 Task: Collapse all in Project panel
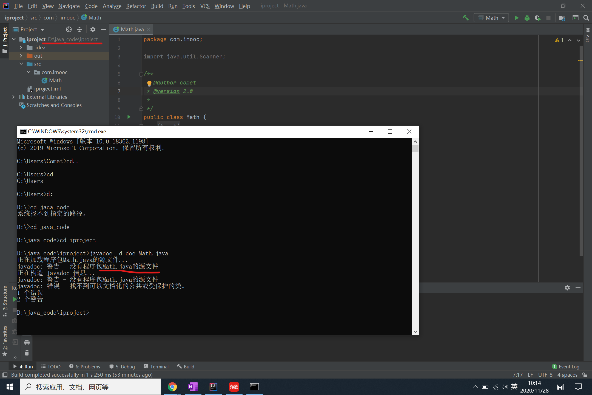(x=79, y=29)
